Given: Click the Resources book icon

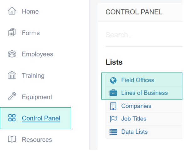Looking at the screenshot, I should (12, 139).
